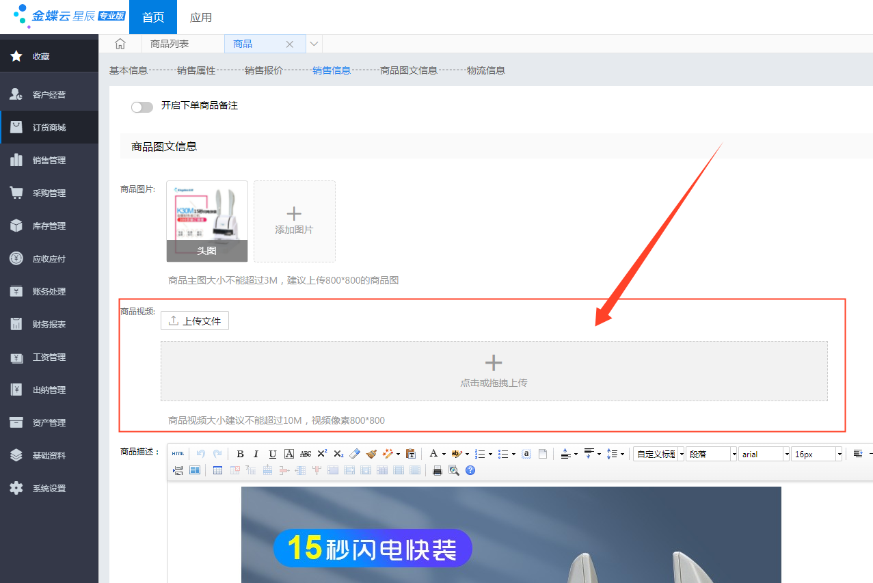
Task: Expand the open tabs chevron dropdown
Action: (x=314, y=44)
